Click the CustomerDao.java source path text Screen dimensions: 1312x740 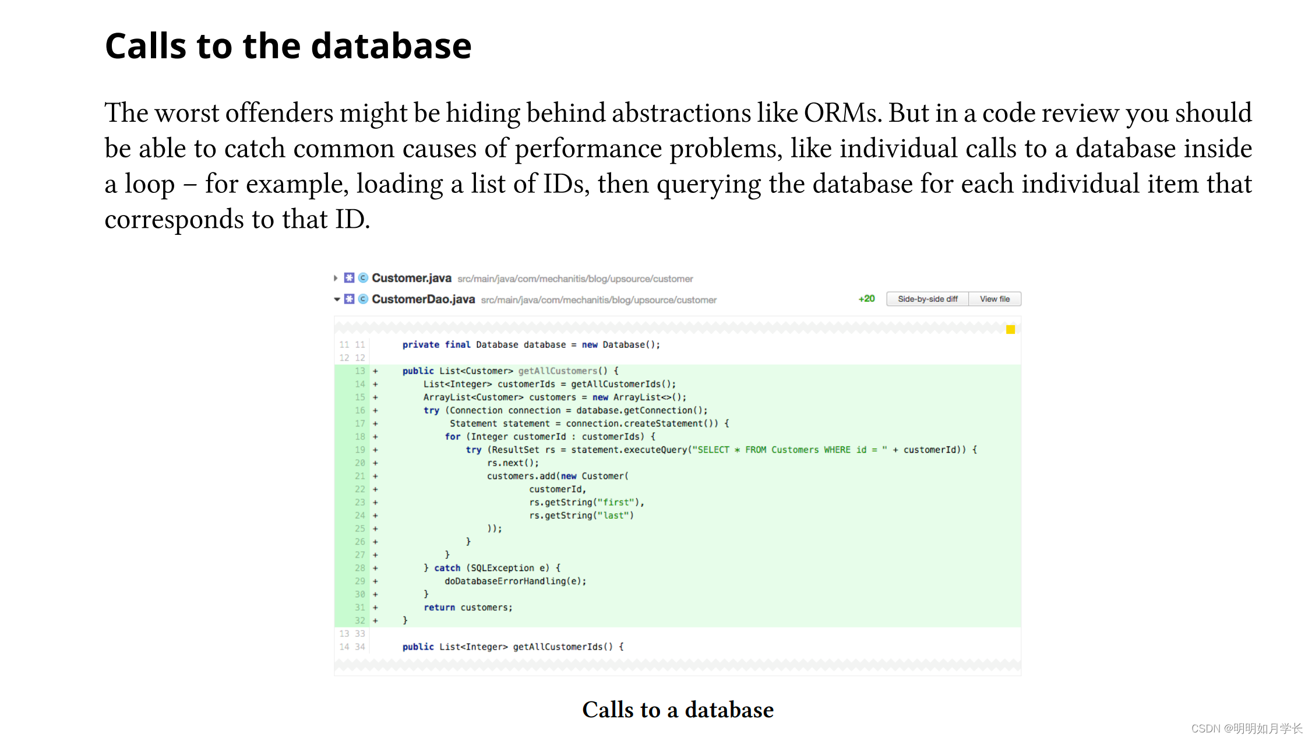coord(598,300)
